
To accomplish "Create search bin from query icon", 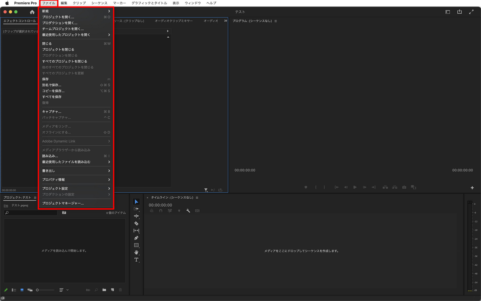I will pyautogui.click(x=64, y=213).
